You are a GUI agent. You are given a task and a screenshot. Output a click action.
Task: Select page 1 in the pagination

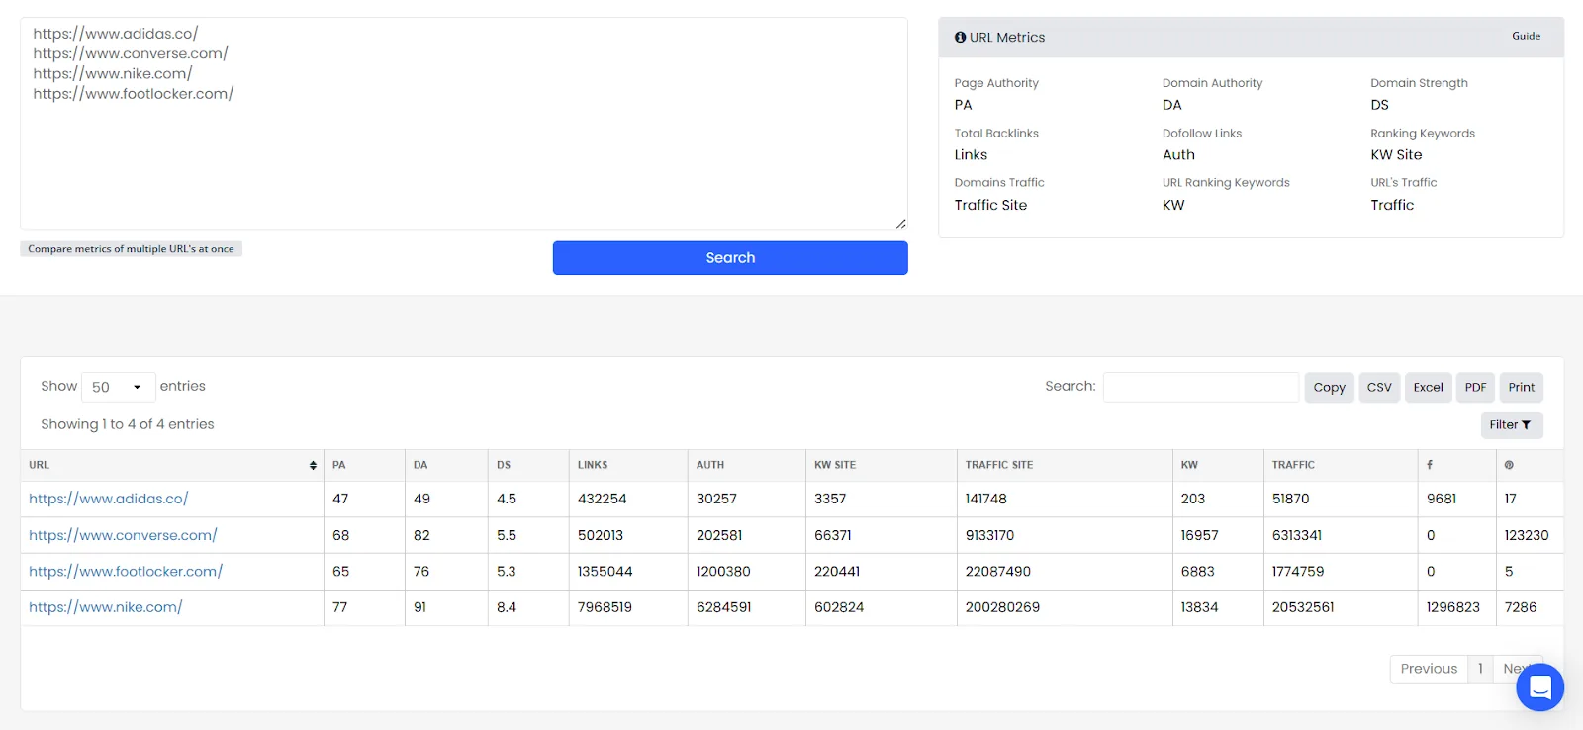1480,669
